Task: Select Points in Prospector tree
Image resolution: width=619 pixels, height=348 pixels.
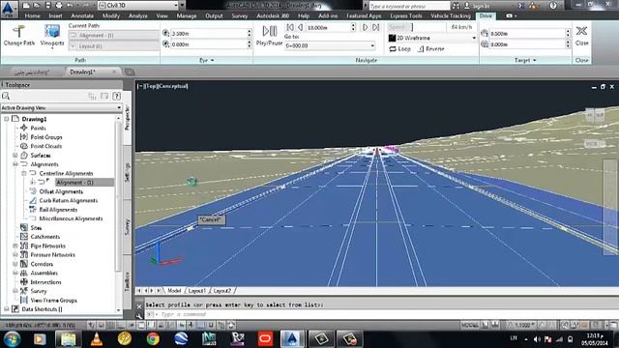Action: [x=39, y=128]
